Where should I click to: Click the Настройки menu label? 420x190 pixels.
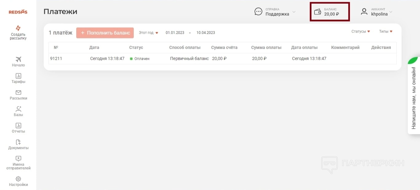point(18,185)
